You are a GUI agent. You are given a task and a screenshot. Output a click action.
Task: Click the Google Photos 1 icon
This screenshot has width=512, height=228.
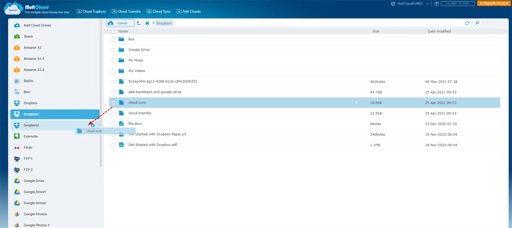17,225
